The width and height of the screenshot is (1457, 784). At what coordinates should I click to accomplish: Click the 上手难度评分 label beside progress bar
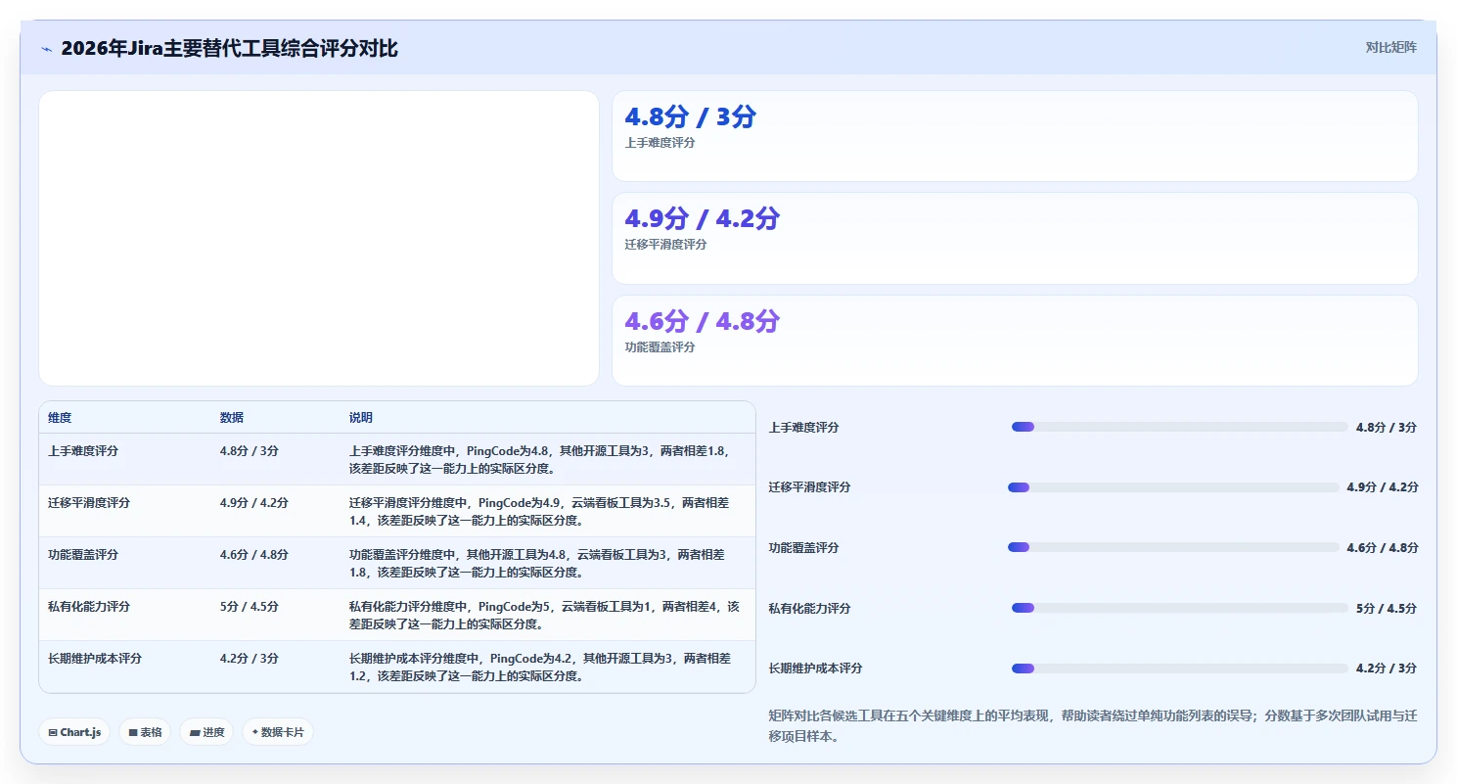coord(804,428)
